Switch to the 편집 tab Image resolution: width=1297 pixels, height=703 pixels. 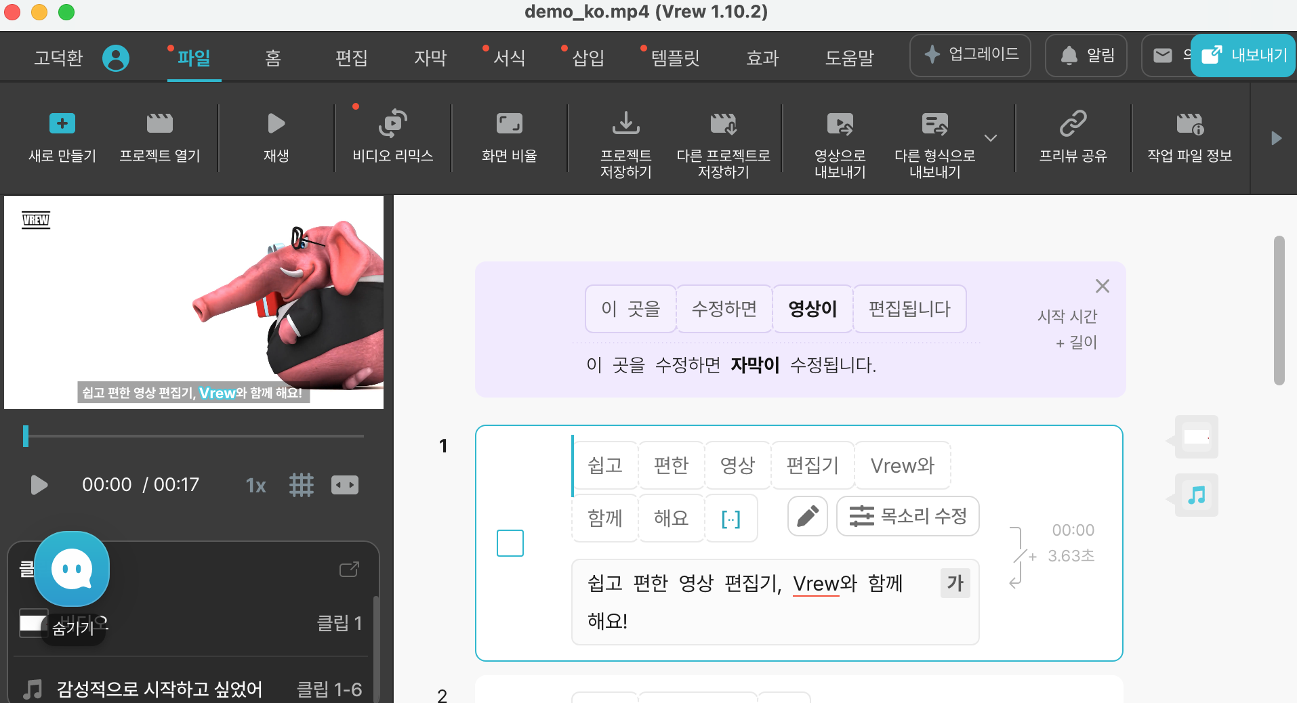(352, 58)
